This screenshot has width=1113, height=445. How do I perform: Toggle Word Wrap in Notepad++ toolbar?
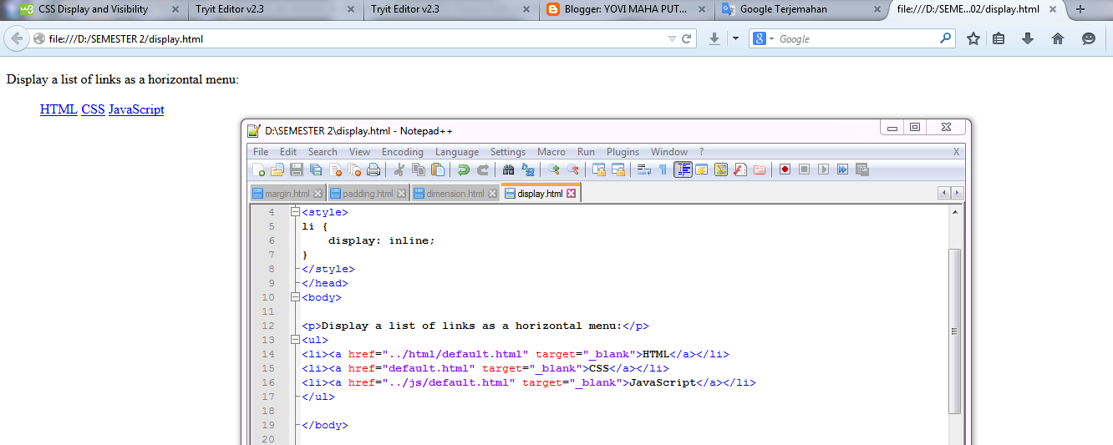(x=644, y=169)
